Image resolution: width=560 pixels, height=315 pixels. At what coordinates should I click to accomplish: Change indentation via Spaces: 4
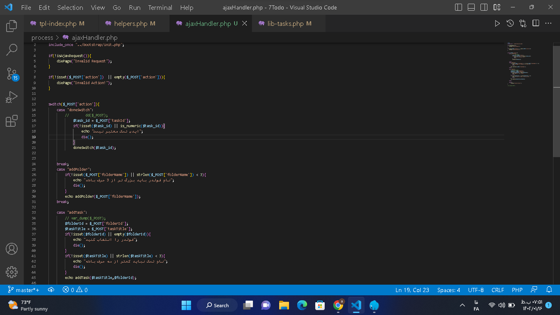(x=448, y=290)
